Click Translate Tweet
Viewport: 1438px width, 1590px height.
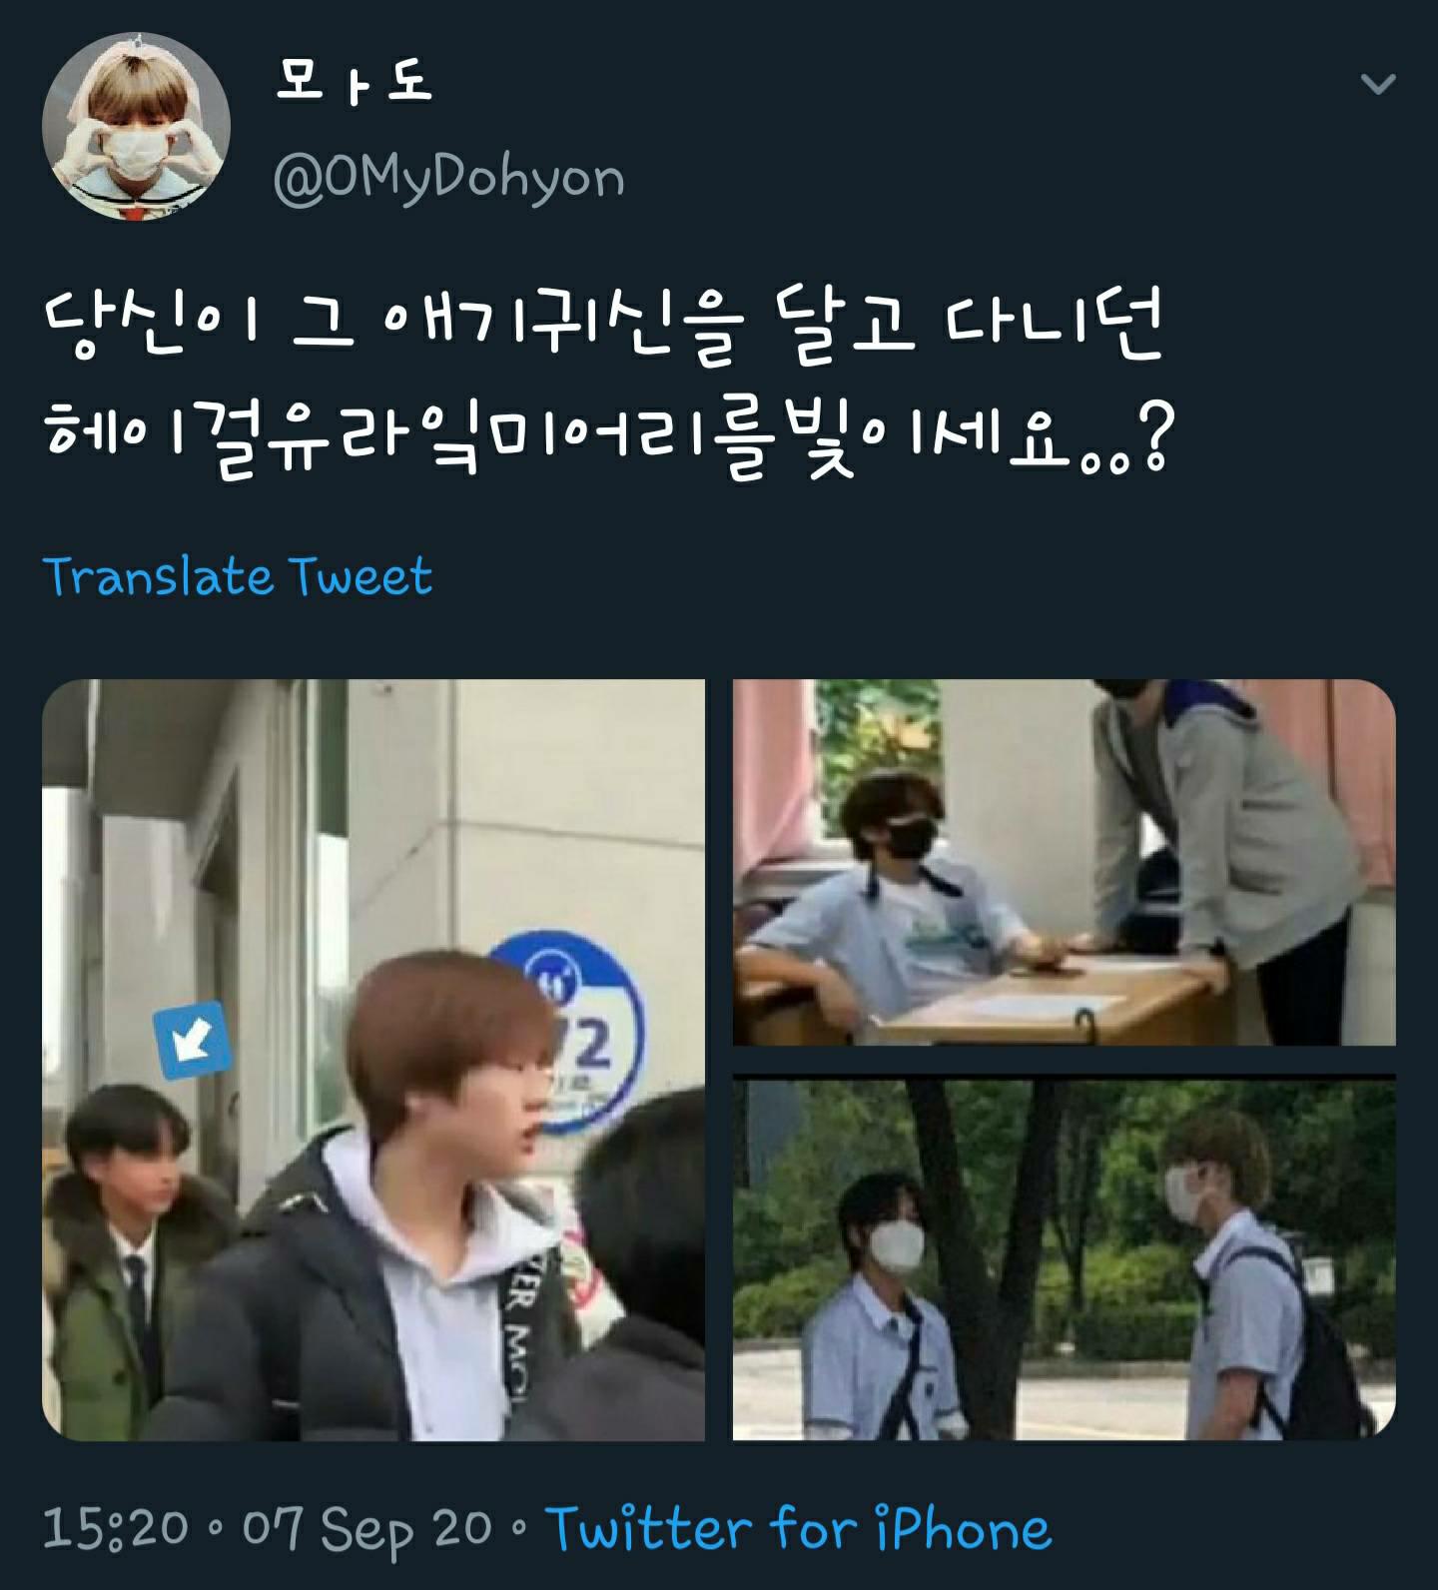tap(238, 576)
